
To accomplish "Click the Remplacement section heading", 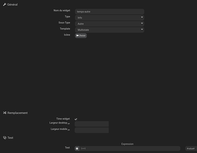I will 18,113.
